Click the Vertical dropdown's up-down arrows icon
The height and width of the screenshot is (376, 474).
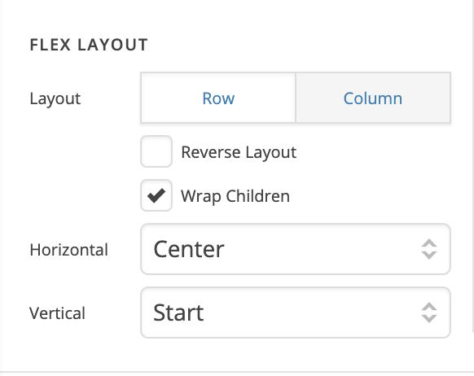(429, 313)
